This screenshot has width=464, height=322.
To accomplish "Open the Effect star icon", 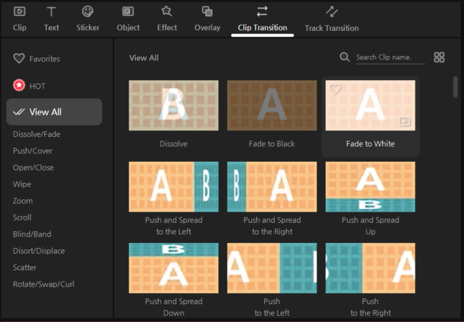I will point(166,11).
